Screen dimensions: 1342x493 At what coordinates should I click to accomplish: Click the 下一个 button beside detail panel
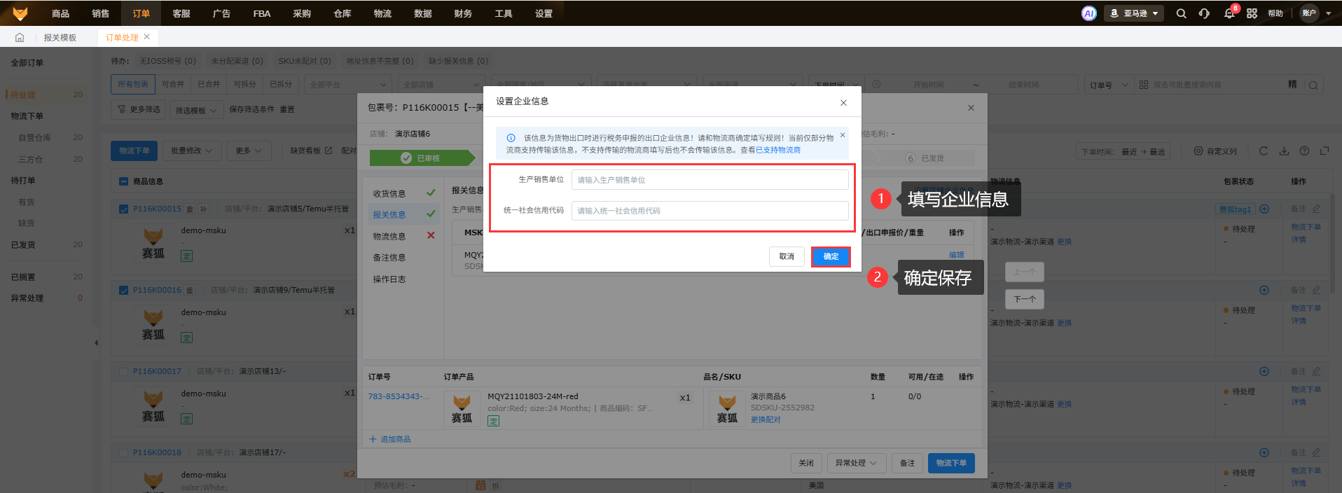point(1025,299)
